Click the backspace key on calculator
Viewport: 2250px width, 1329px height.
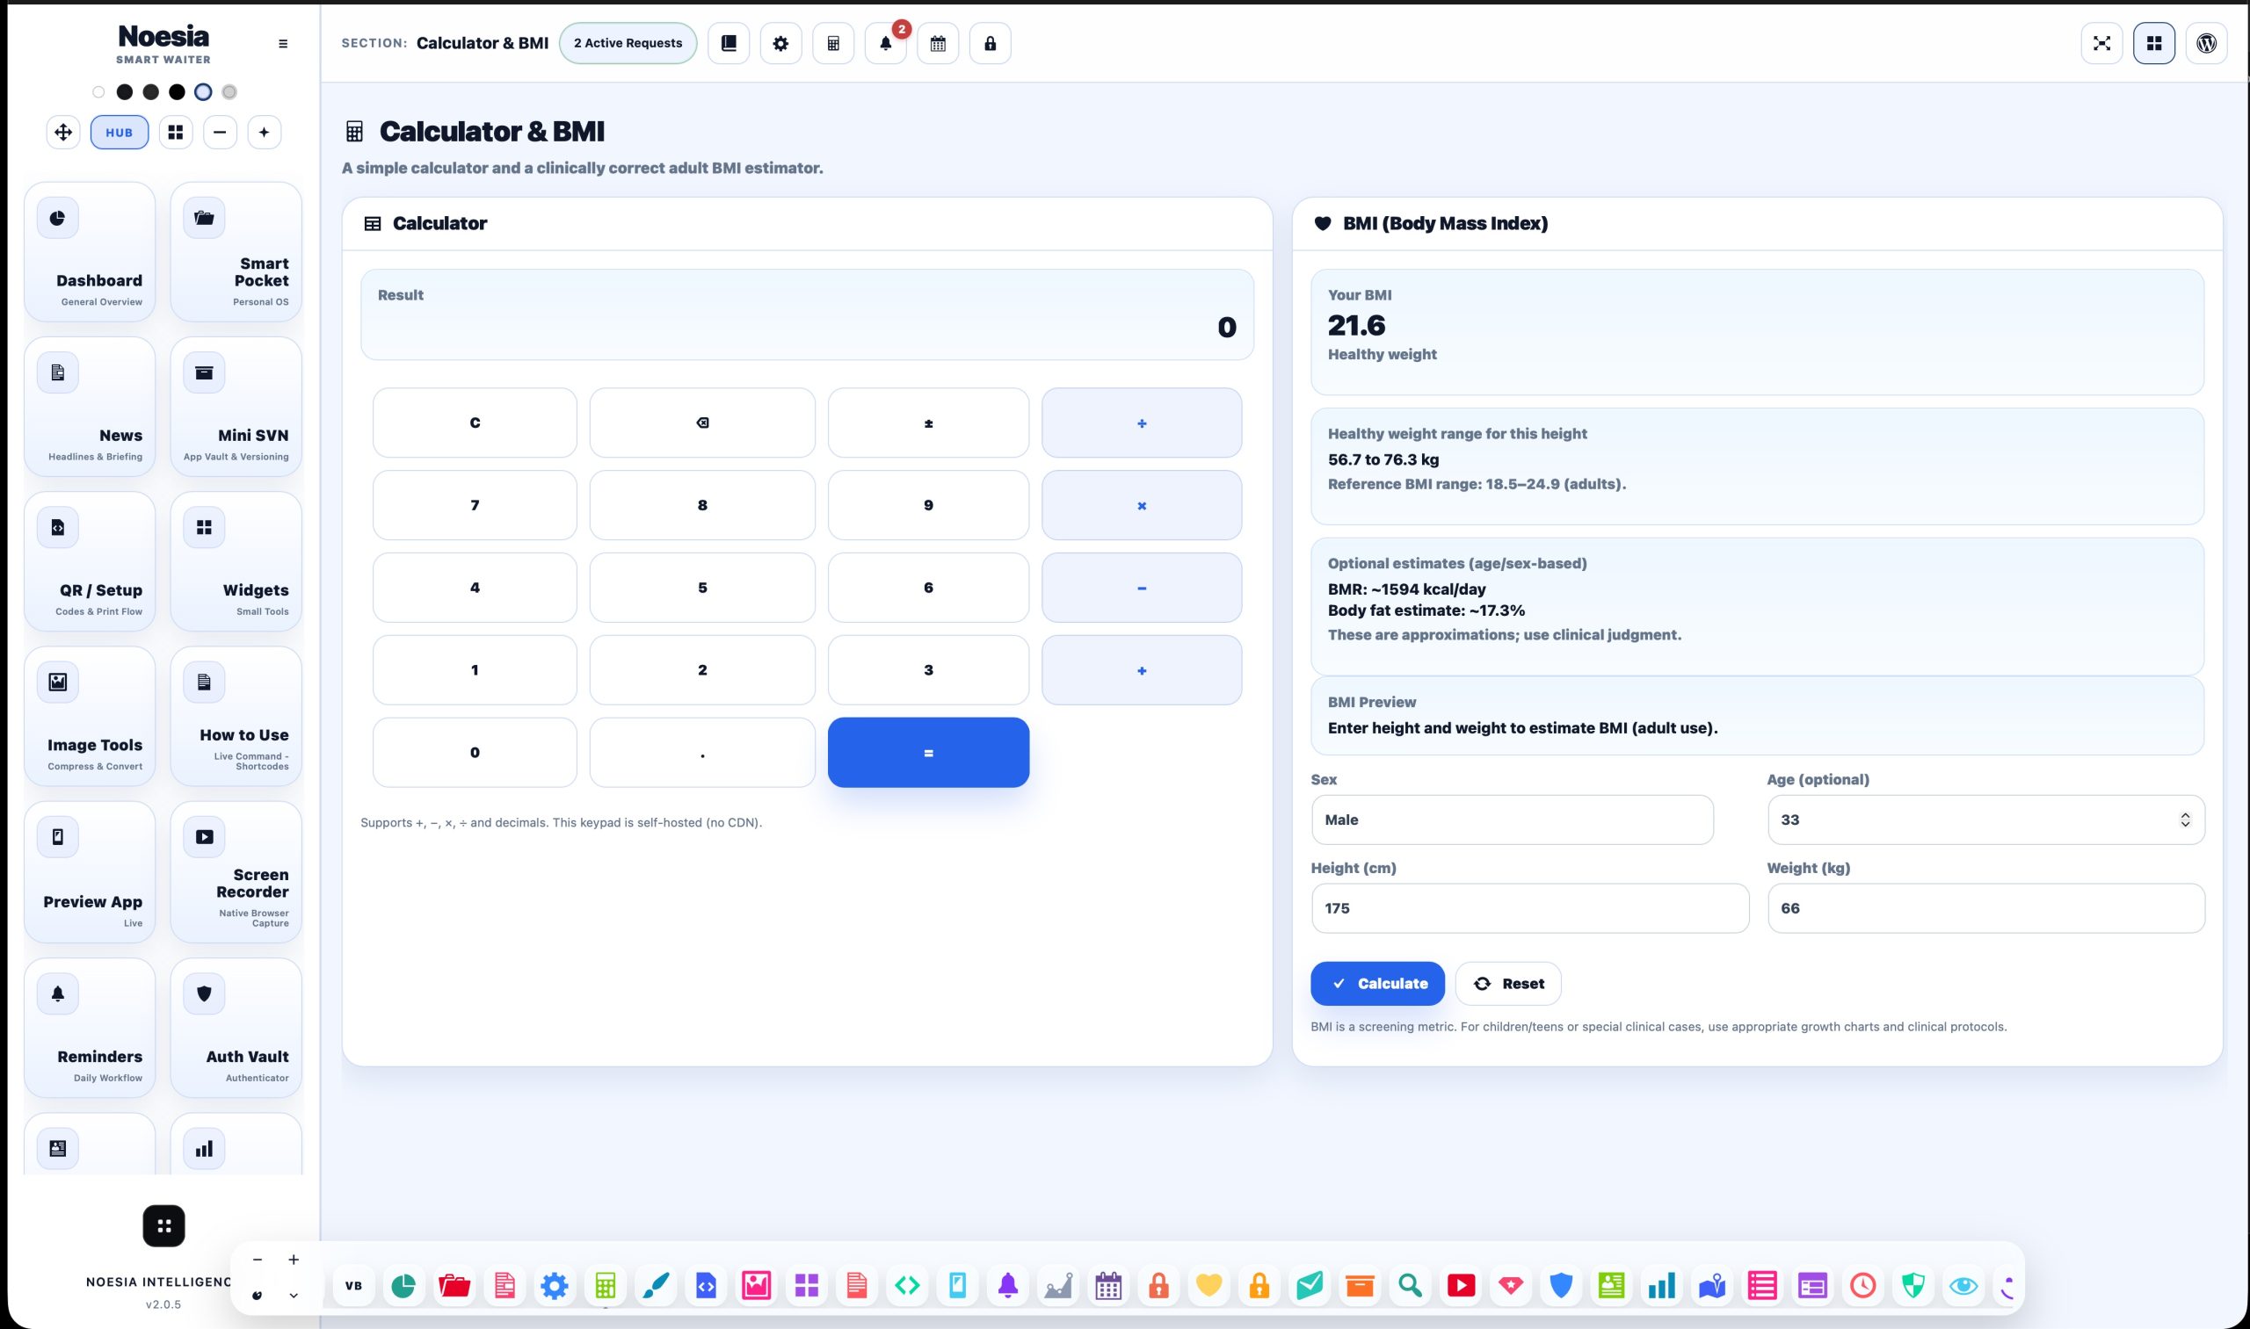click(x=702, y=423)
